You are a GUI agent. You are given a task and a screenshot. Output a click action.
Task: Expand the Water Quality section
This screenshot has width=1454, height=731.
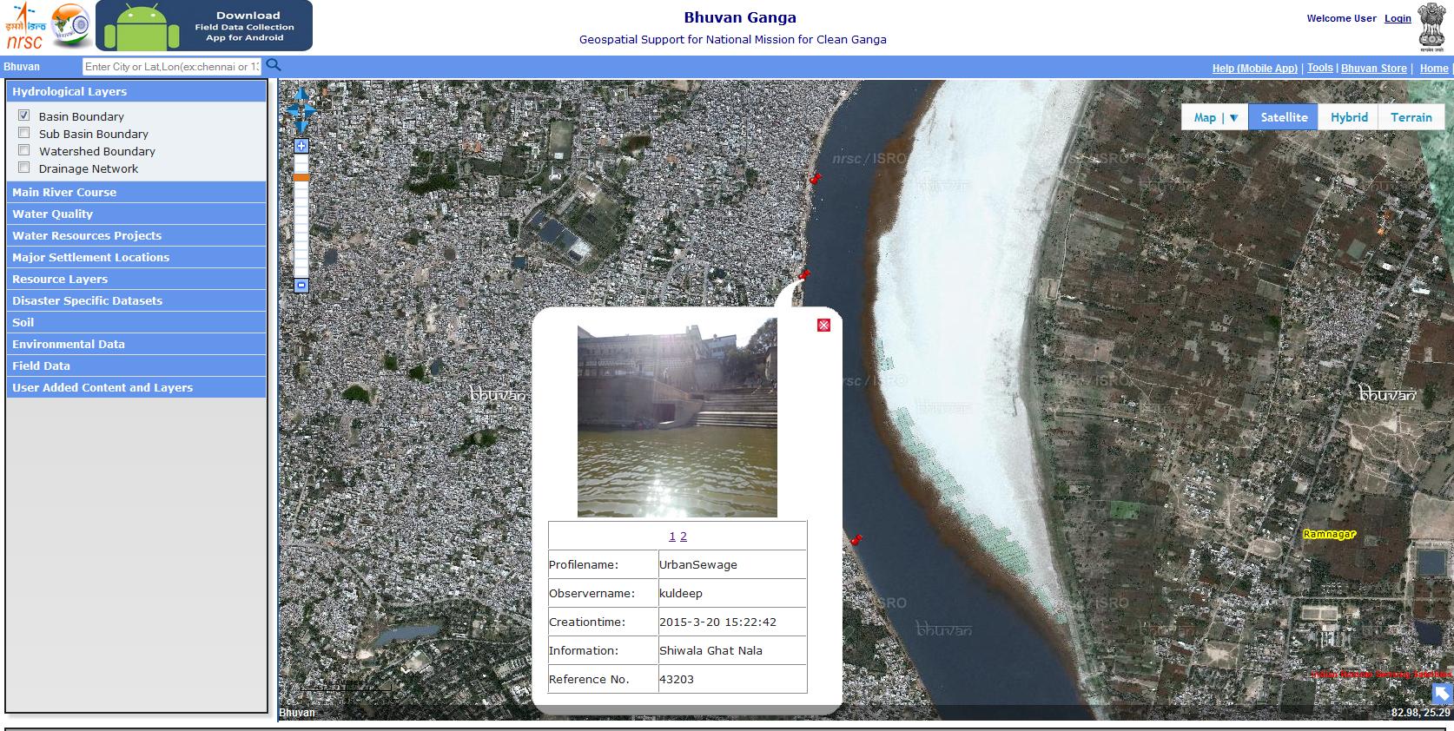[136, 214]
